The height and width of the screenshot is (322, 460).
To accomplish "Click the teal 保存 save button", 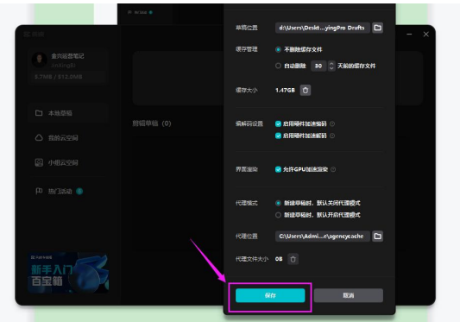I will click(270, 295).
